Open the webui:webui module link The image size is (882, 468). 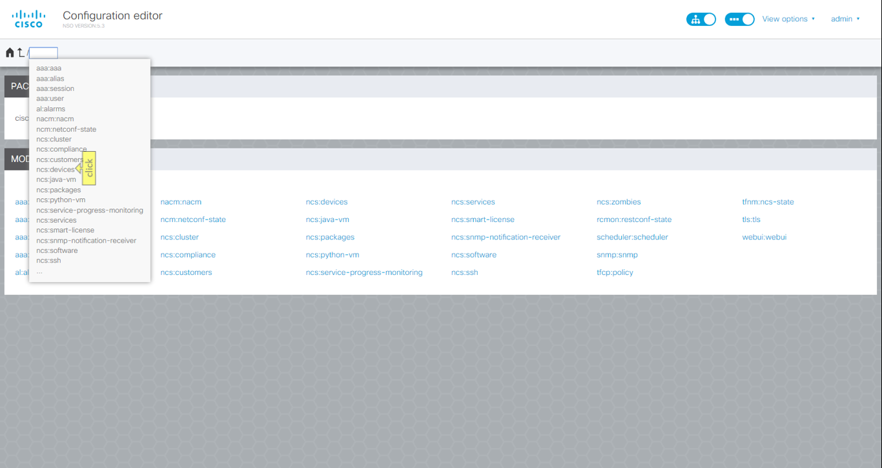point(764,237)
